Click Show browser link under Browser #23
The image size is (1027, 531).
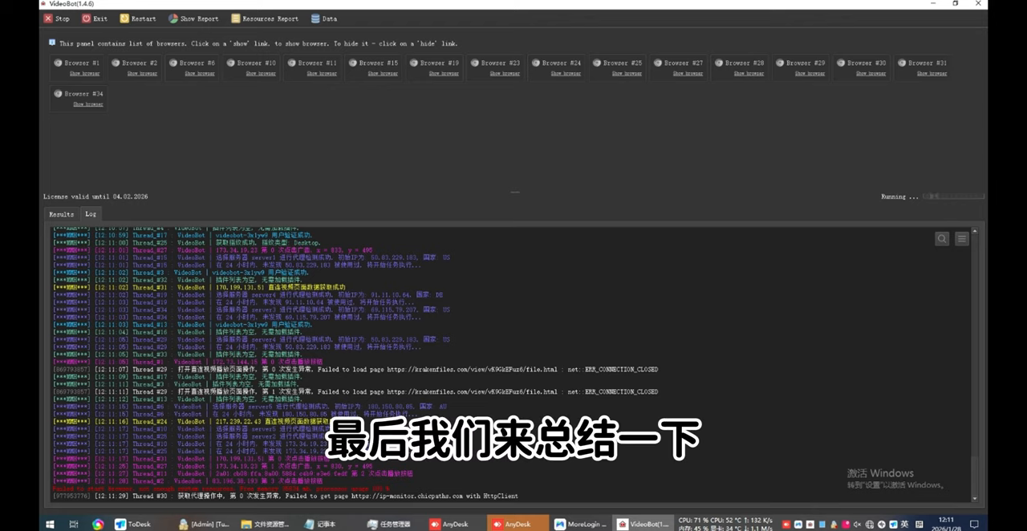point(505,74)
